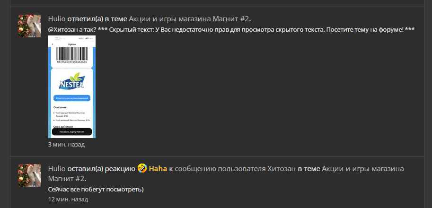Image resolution: width=432 pixels, height=208 pixels.
Task: Click the blue 'Отметить как использованный' button
Action: pos(72,98)
